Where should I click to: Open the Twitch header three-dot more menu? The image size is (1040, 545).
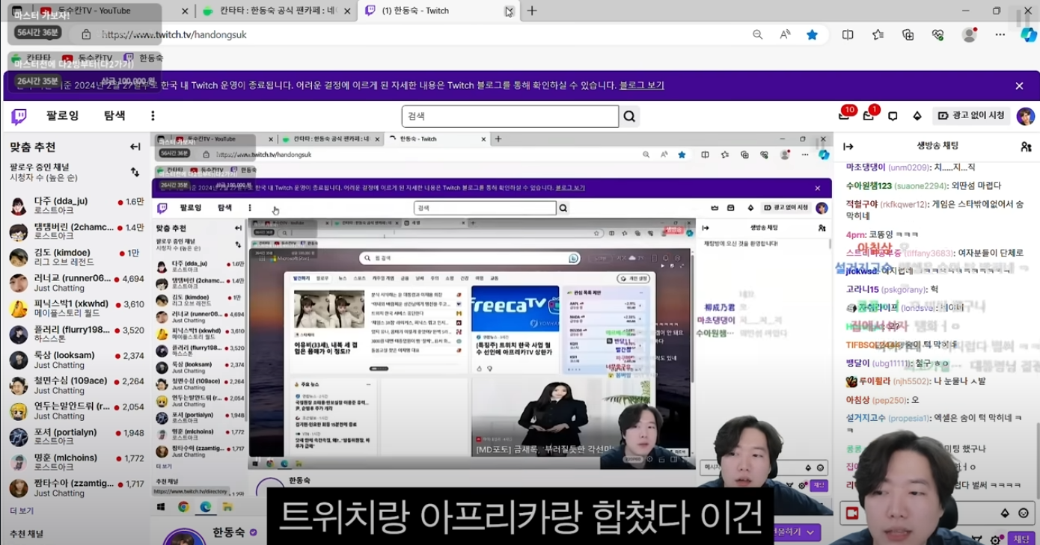(153, 116)
